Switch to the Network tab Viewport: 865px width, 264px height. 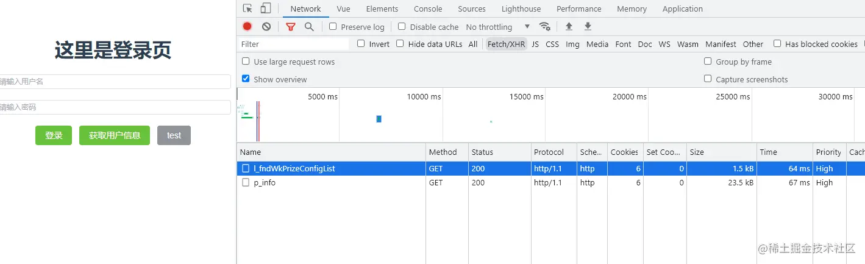click(x=305, y=9)
